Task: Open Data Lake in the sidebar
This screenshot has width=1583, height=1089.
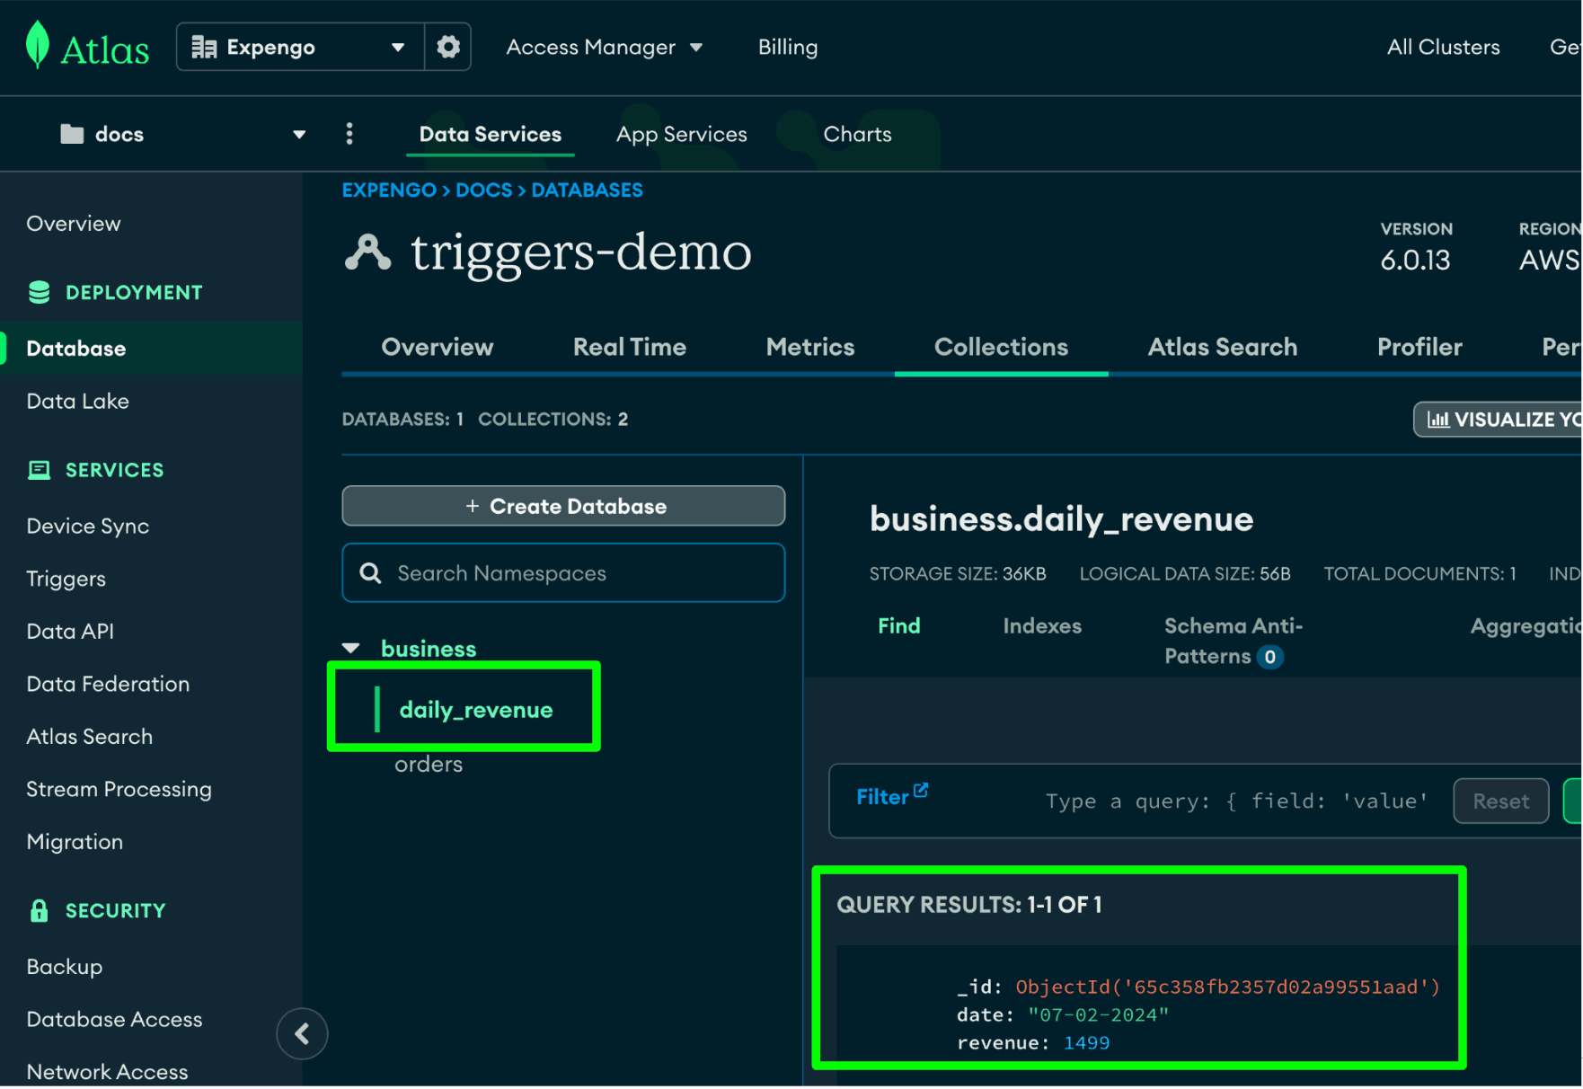Action: (78, 402)
